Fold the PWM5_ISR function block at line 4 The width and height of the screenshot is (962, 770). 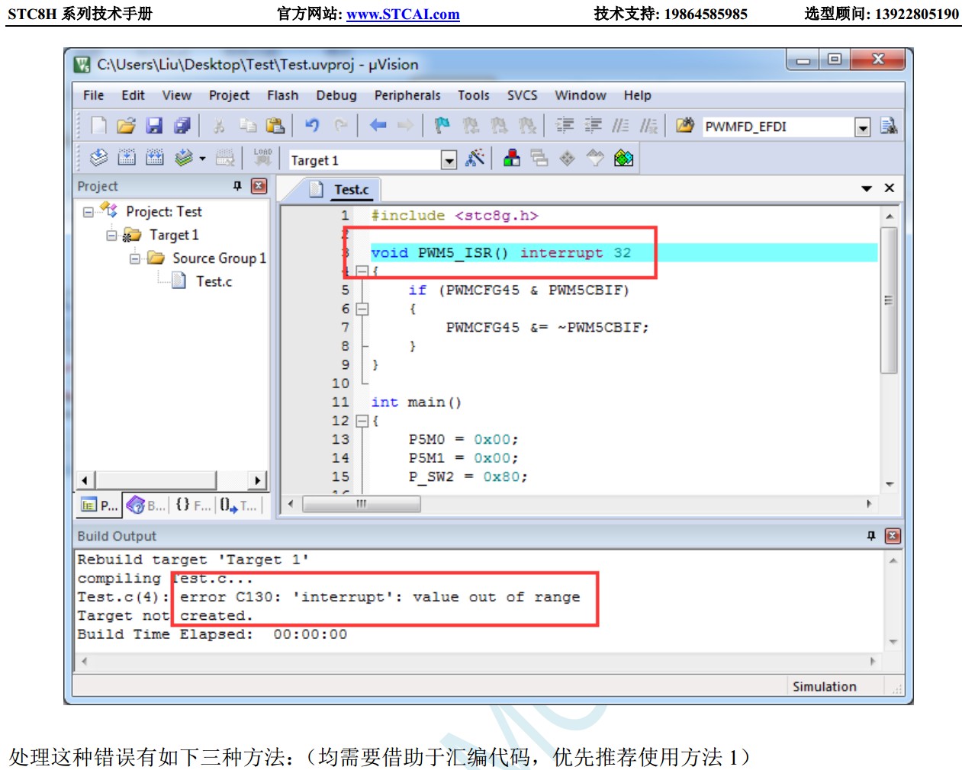(362, 271)
